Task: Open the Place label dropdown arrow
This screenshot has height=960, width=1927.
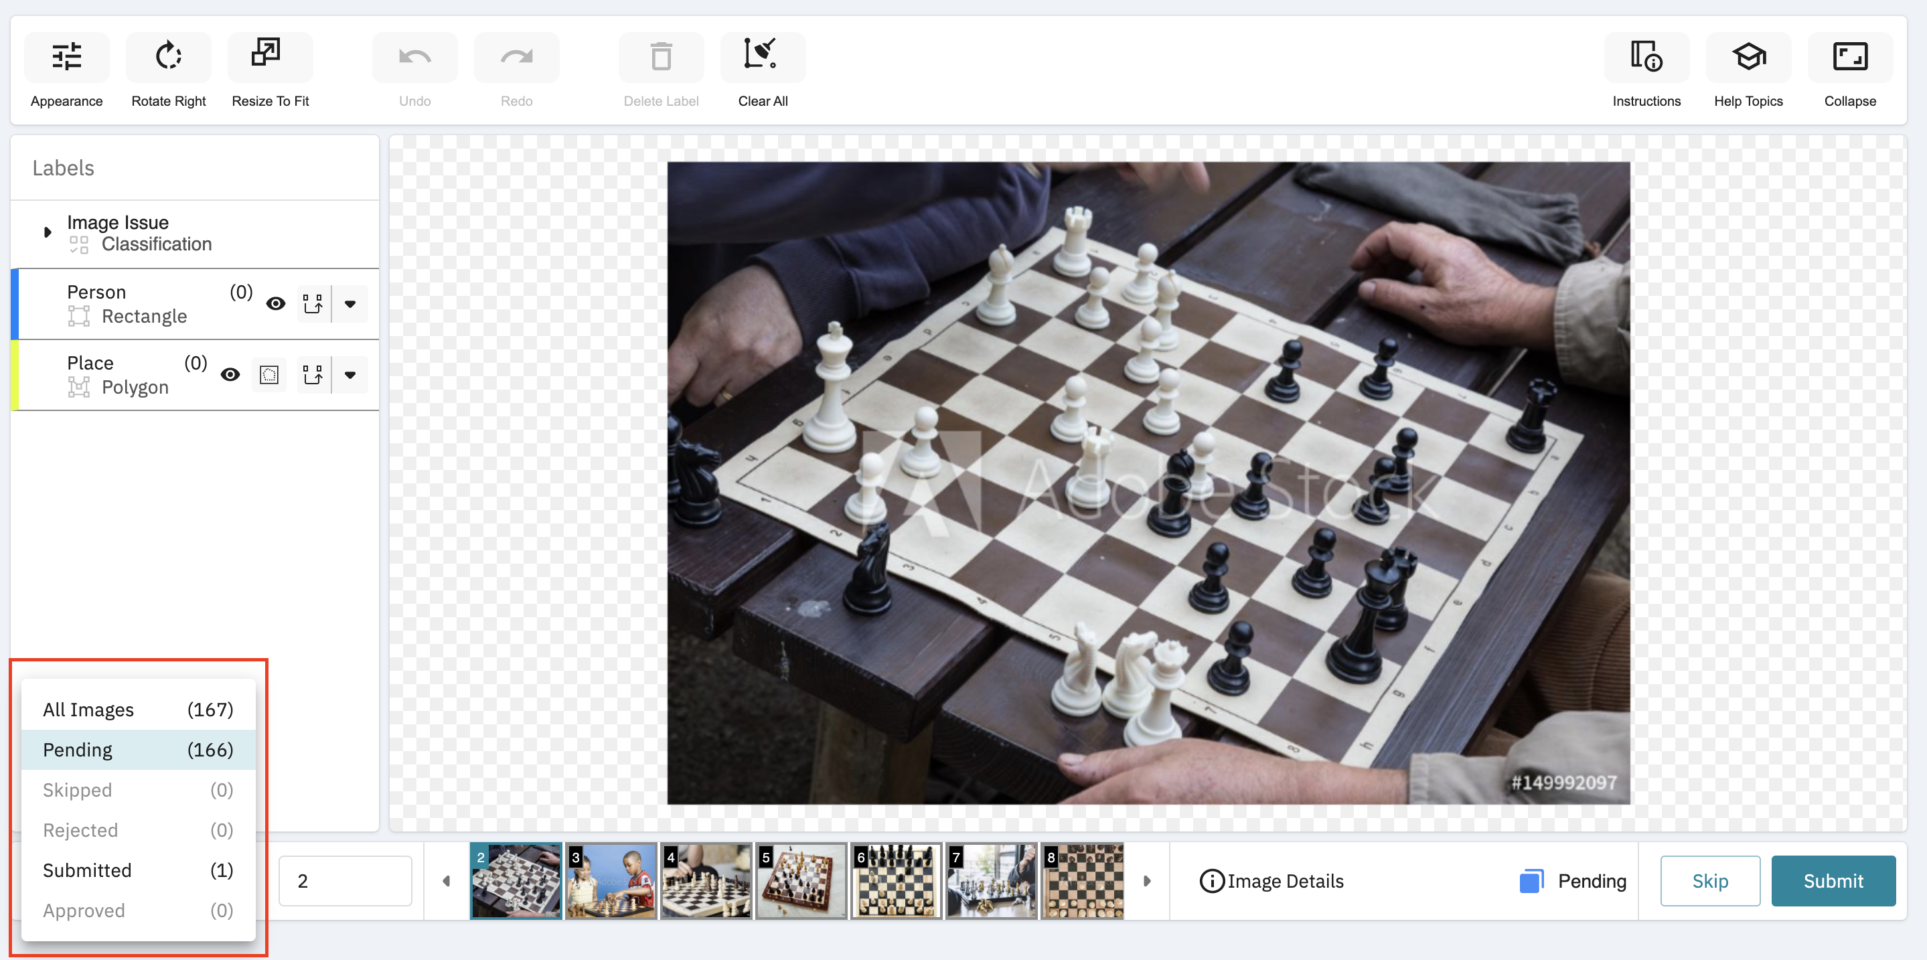Action: (x=350, y=375)
